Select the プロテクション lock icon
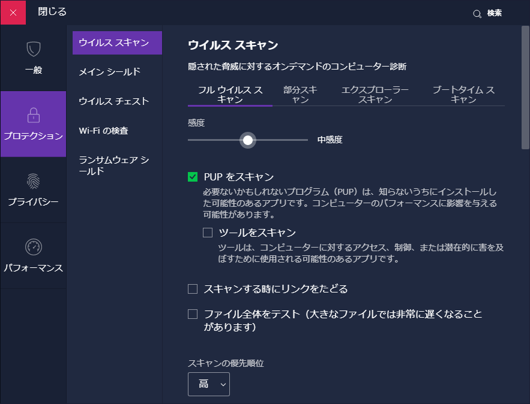 (x=34, y=115)
